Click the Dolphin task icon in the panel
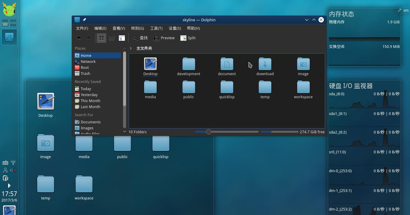Image resolution: width=410 pixels, height=215 pixels. coord(9,37)
